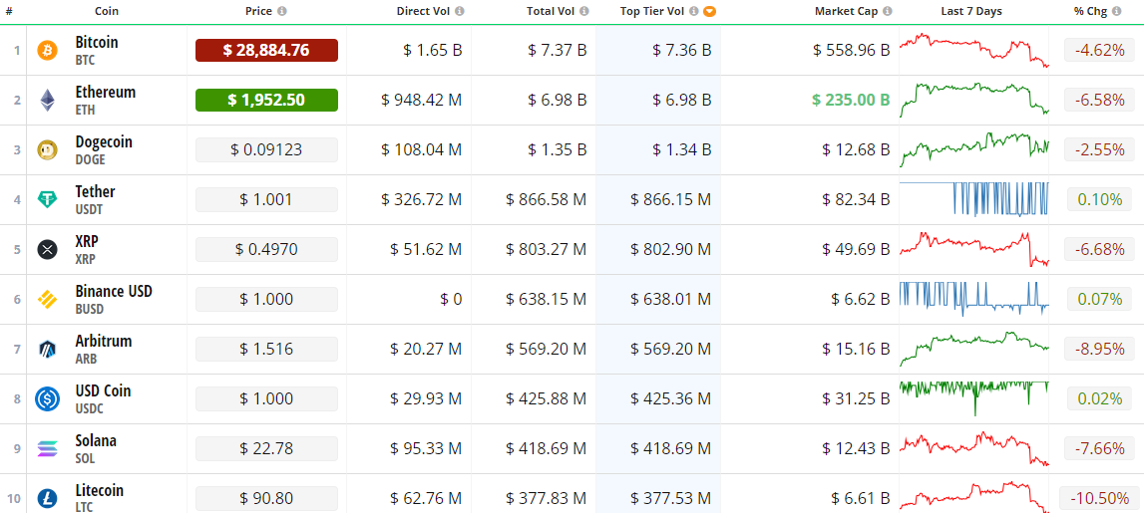Sort by the Coin column header
This screenshot has width=1144, height=513.
click(107, 12)
